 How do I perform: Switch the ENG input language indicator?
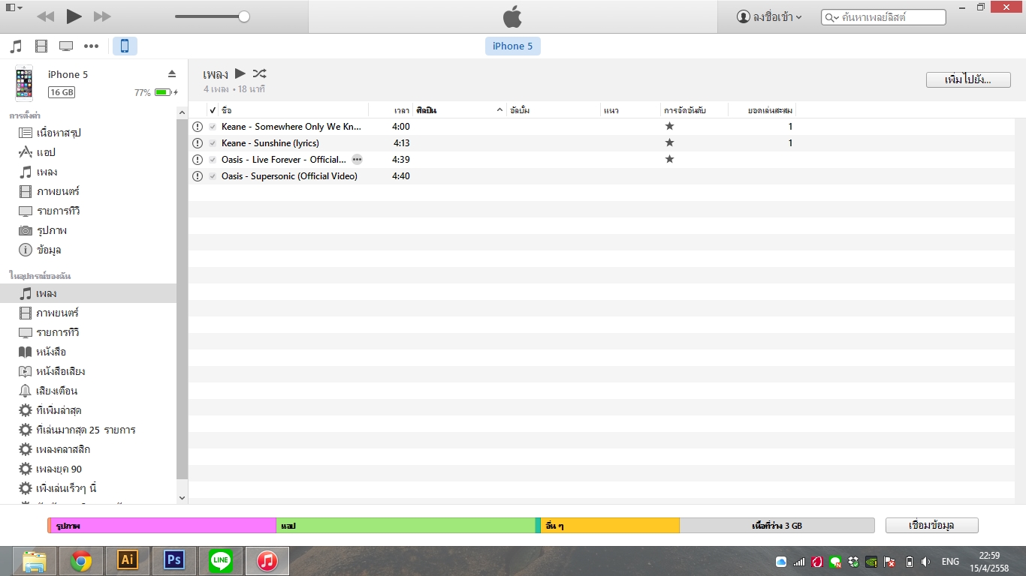click(x=950, y=562)
